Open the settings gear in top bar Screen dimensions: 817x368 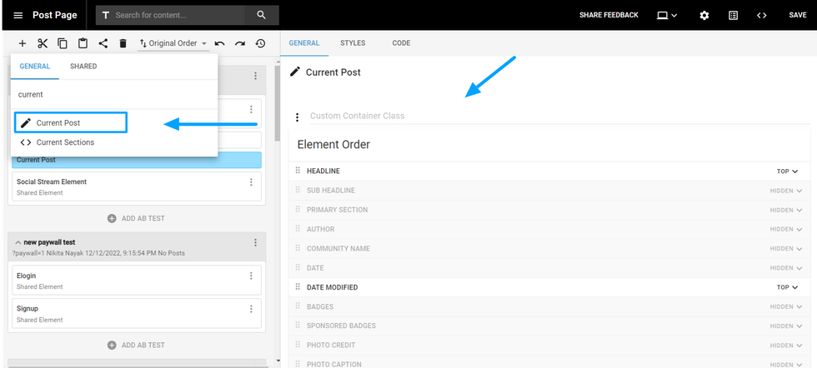704,15
